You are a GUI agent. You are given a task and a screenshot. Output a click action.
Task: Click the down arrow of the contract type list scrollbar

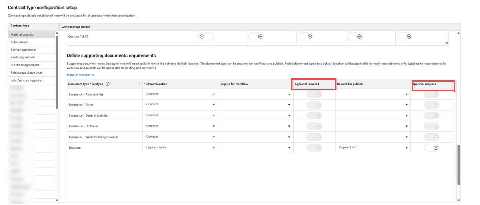57,200
